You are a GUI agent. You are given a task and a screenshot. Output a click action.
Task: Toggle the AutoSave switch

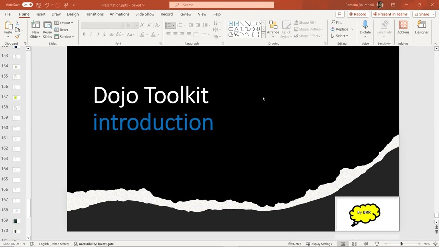pos(27,5)
